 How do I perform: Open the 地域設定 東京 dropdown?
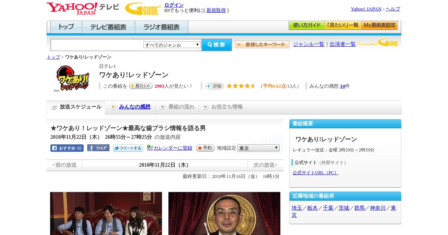pos(258,148)
